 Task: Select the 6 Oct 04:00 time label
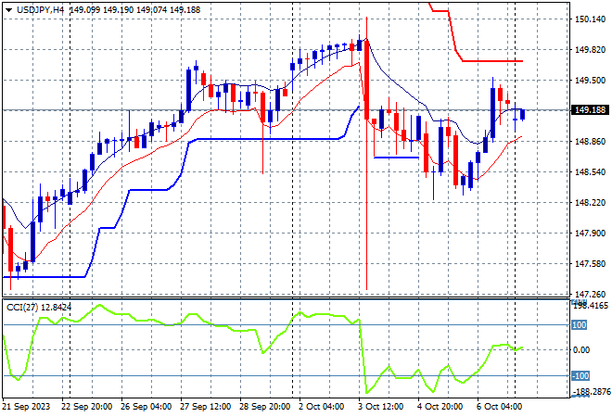pyautogui.click(x=499, y=407)
